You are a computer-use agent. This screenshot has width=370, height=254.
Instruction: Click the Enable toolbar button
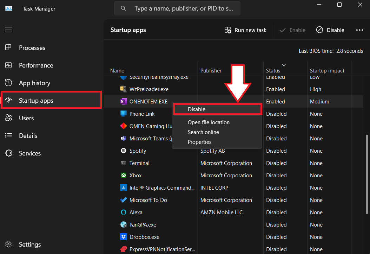click(292, 30)
